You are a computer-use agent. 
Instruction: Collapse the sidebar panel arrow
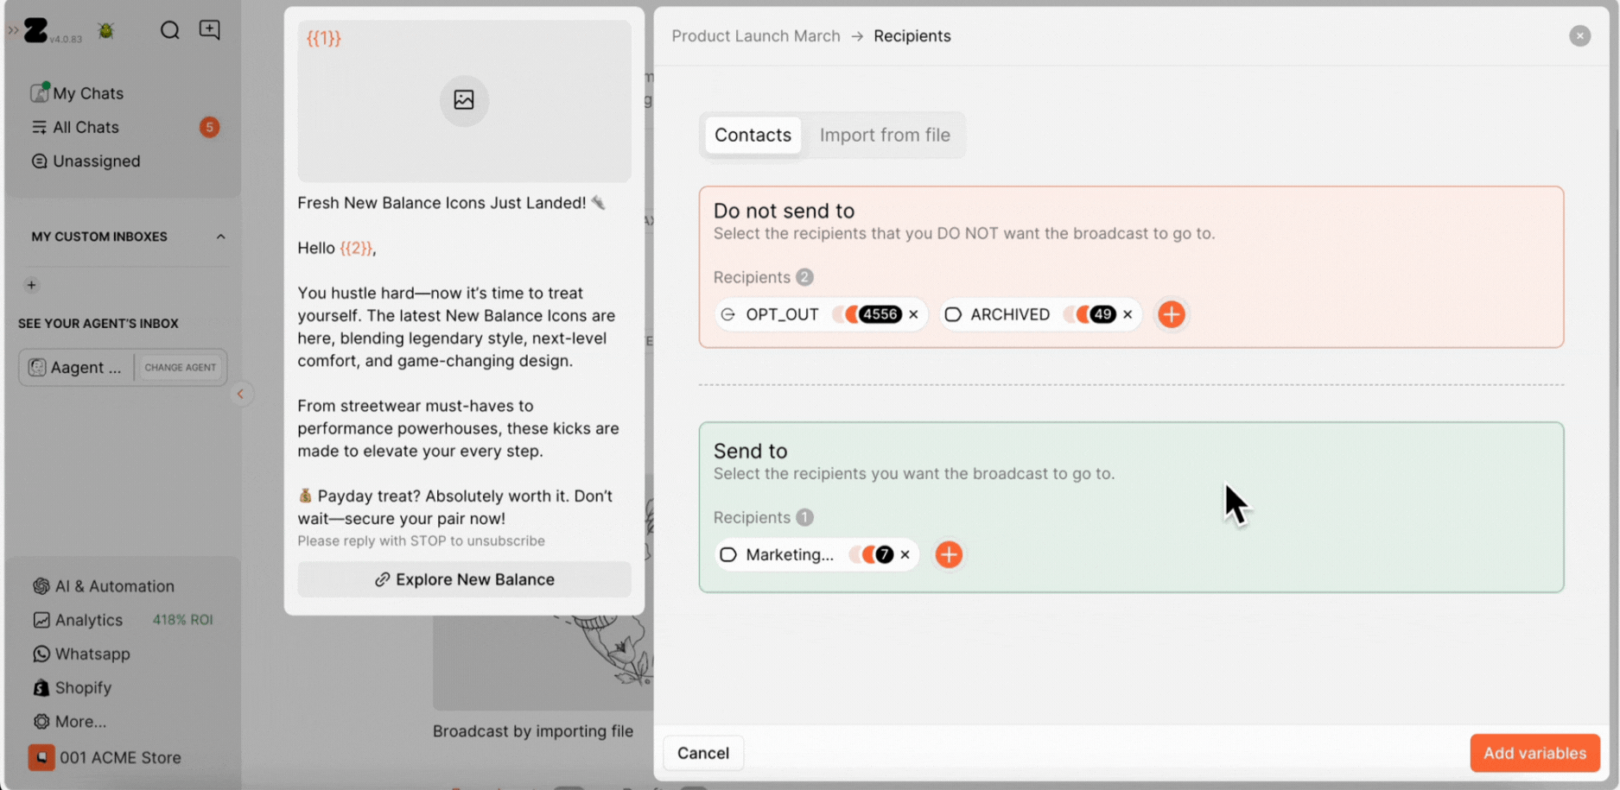[241, 394]
